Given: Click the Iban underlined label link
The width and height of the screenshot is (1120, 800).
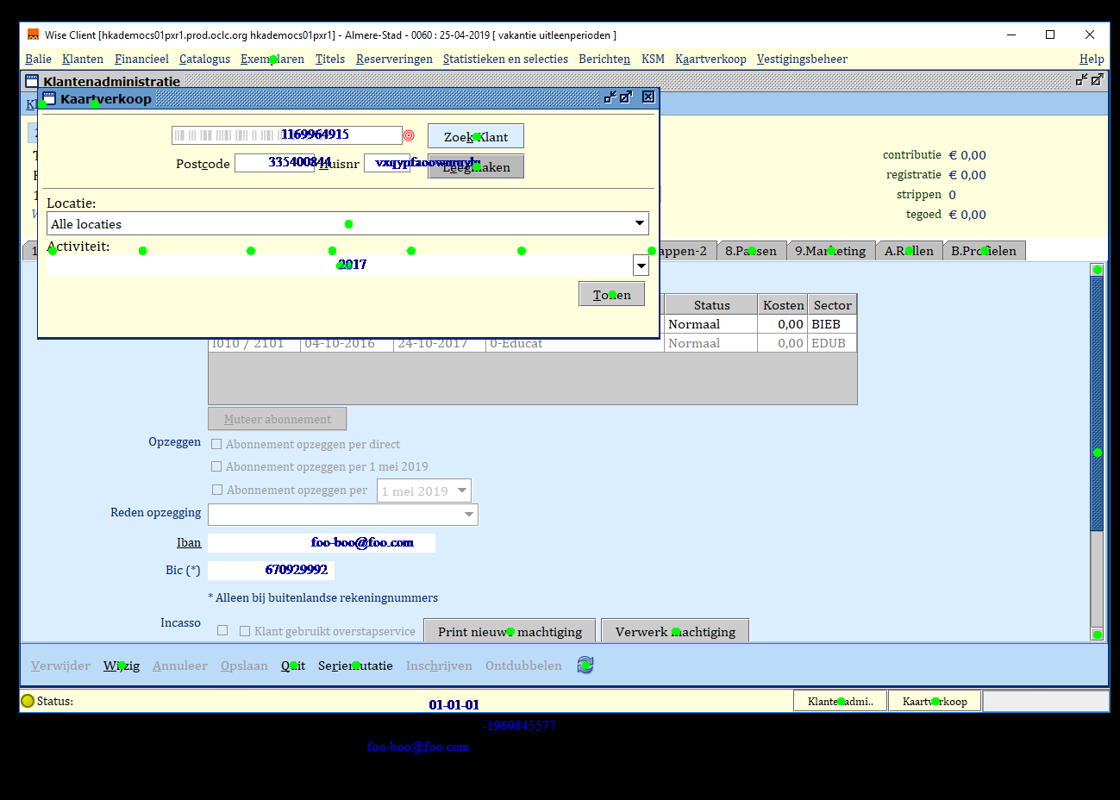Looking at the screenshot, I should tap(189, 542).
